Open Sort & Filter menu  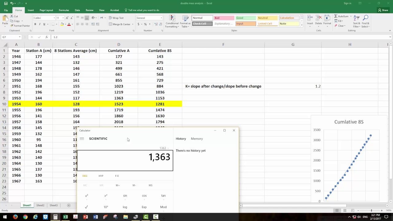(x=356, y=21)
